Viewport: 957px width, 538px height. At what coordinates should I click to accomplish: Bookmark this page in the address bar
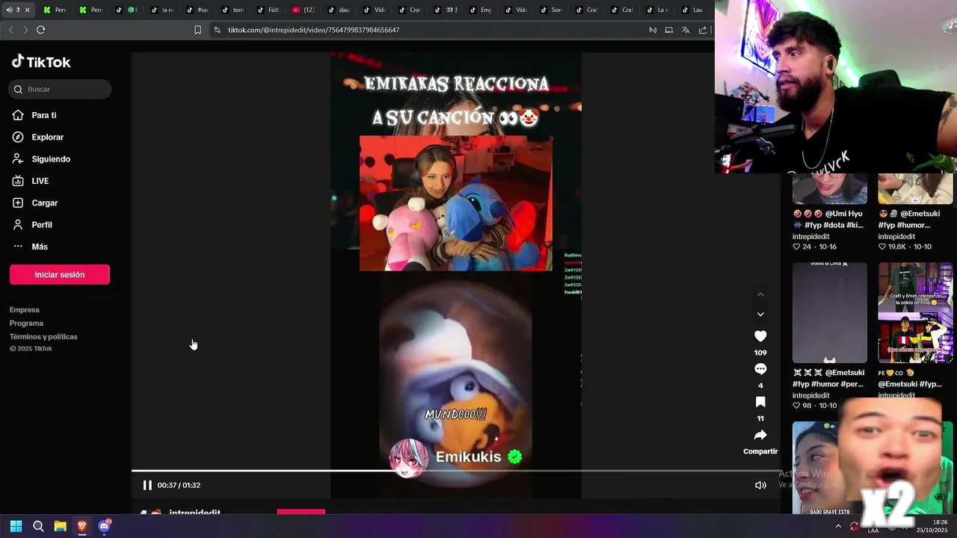click(197, 30)
